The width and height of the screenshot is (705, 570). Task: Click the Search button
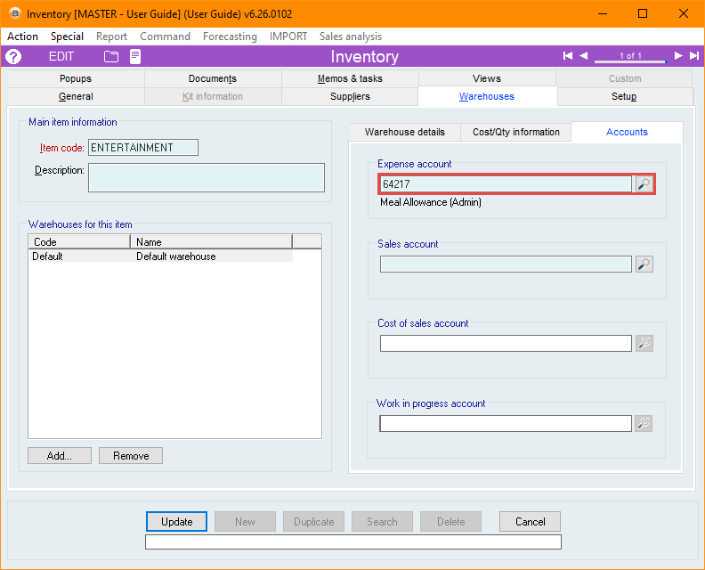pos(382,521)
